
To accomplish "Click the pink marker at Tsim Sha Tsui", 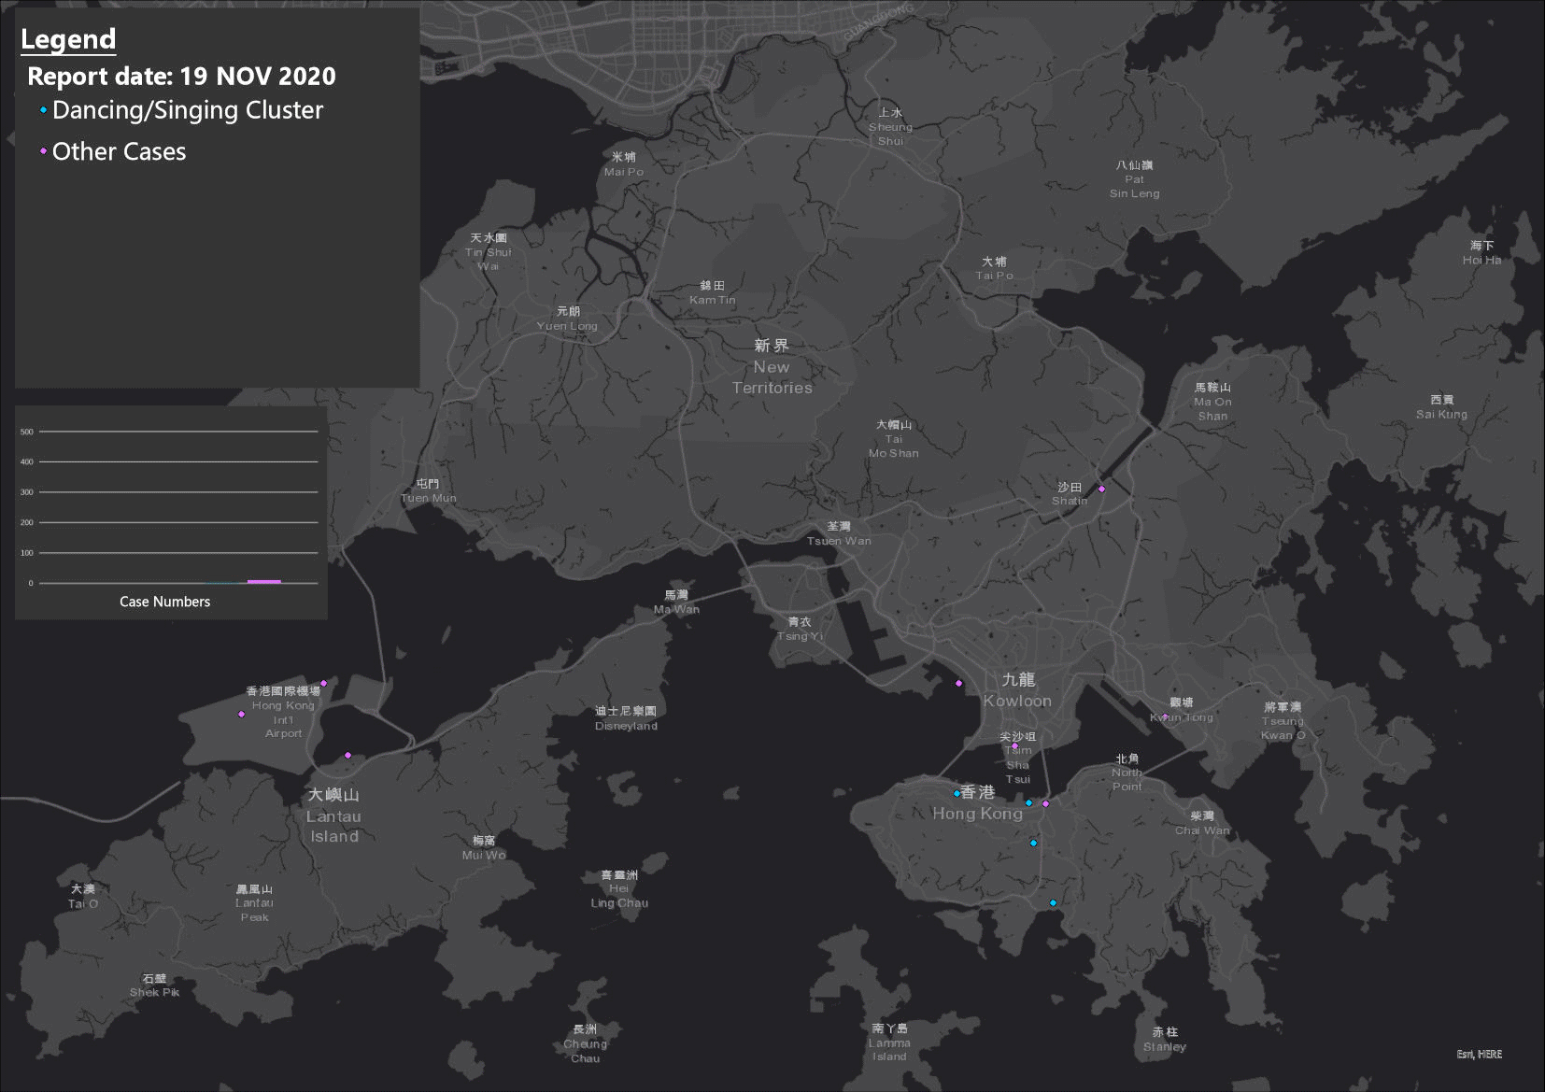I will [x=1014, y=746].
